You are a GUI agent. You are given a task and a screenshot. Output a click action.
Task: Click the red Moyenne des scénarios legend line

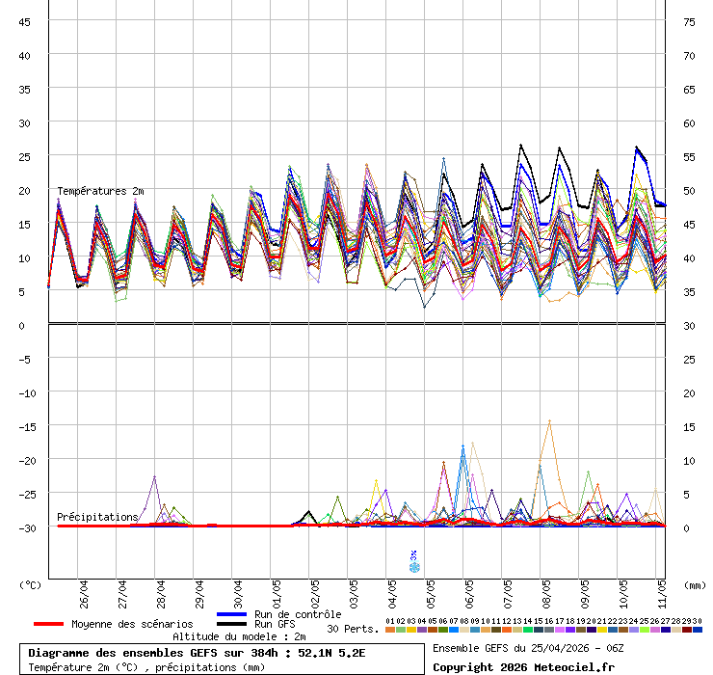pos(48,624)
